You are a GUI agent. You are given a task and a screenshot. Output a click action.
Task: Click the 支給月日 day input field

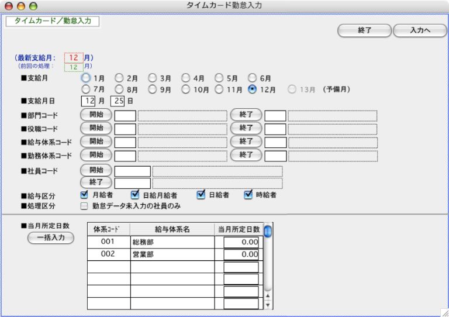coord(118,102)
